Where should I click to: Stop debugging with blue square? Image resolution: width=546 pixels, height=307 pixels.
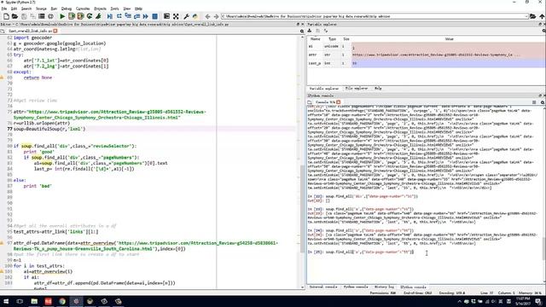pos(154,16)
